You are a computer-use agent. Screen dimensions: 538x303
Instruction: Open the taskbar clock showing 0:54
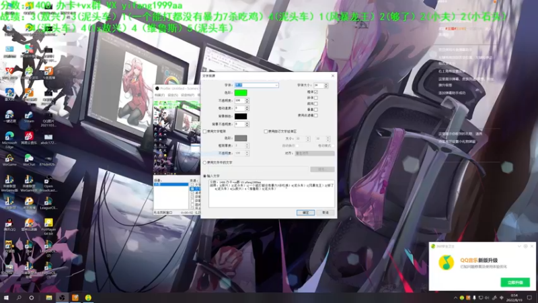(514, 298)
